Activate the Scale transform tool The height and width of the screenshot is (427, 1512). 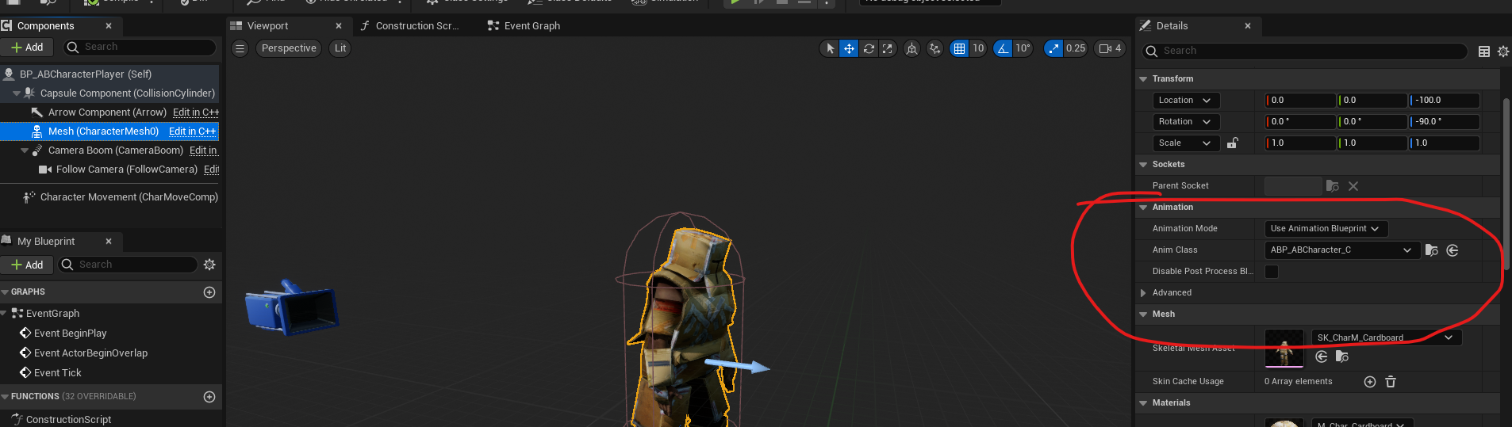[888, 48]
